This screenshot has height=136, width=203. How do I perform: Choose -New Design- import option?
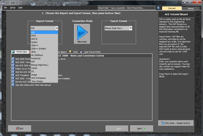coord(44,81)
